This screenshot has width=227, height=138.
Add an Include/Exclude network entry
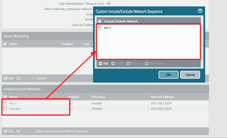(x=8, y=131)
